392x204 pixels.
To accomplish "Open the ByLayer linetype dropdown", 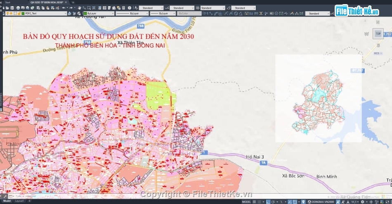I will [x=132, y=14].
